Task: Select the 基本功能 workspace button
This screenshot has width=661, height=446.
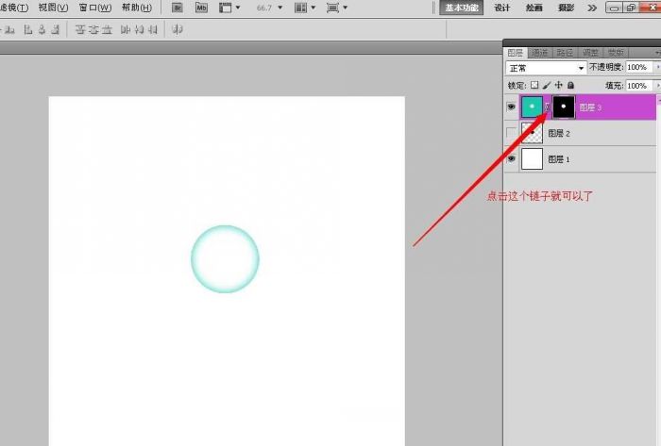Action: [462, 8]
